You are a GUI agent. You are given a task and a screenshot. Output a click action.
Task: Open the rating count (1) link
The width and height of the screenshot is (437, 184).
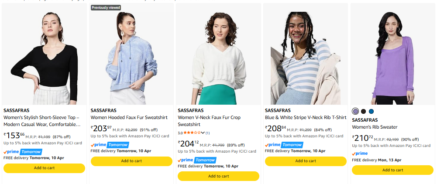[208, 133]
